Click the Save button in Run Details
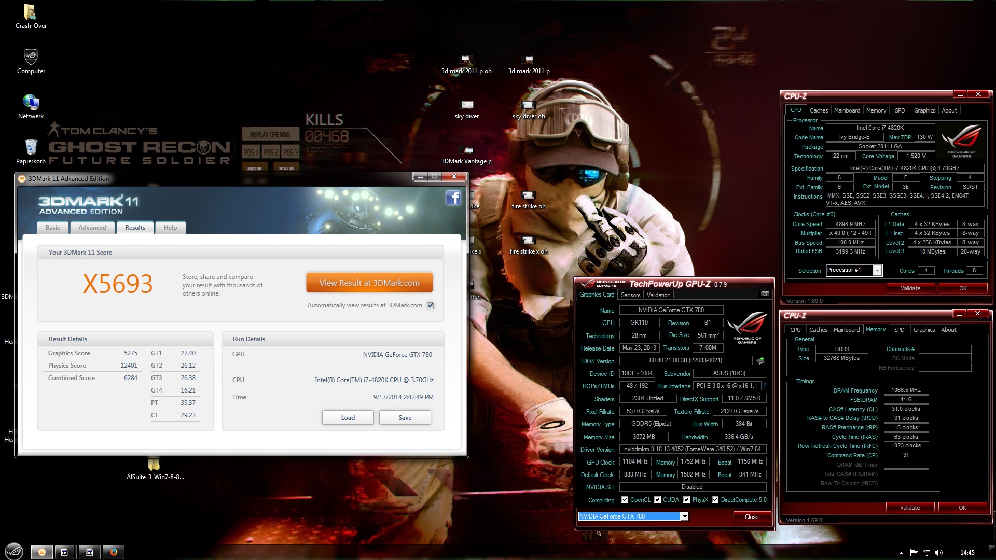The height and width of the screenshot is (560, 996). (405, 418)
